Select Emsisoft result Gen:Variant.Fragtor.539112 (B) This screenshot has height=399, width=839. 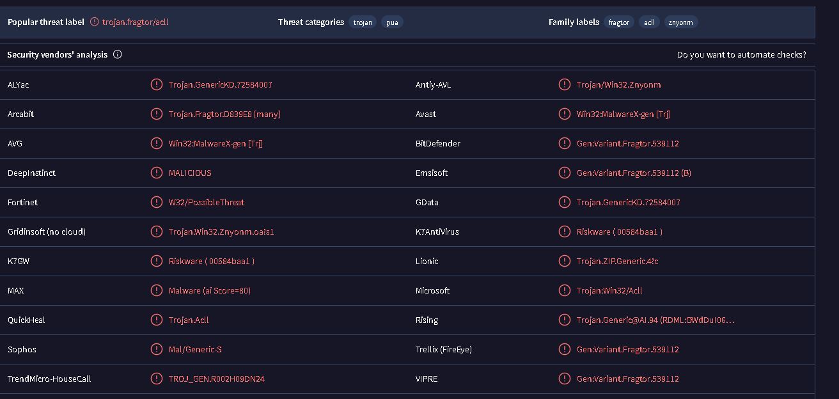pyautogui.click(x=634, y=173)
